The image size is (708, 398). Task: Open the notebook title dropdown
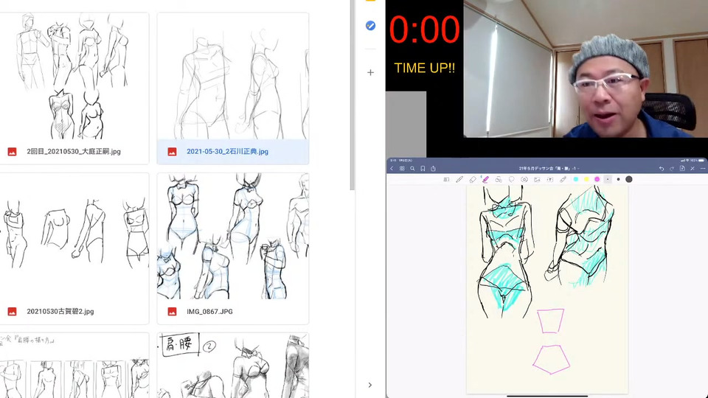pos(549,168)
